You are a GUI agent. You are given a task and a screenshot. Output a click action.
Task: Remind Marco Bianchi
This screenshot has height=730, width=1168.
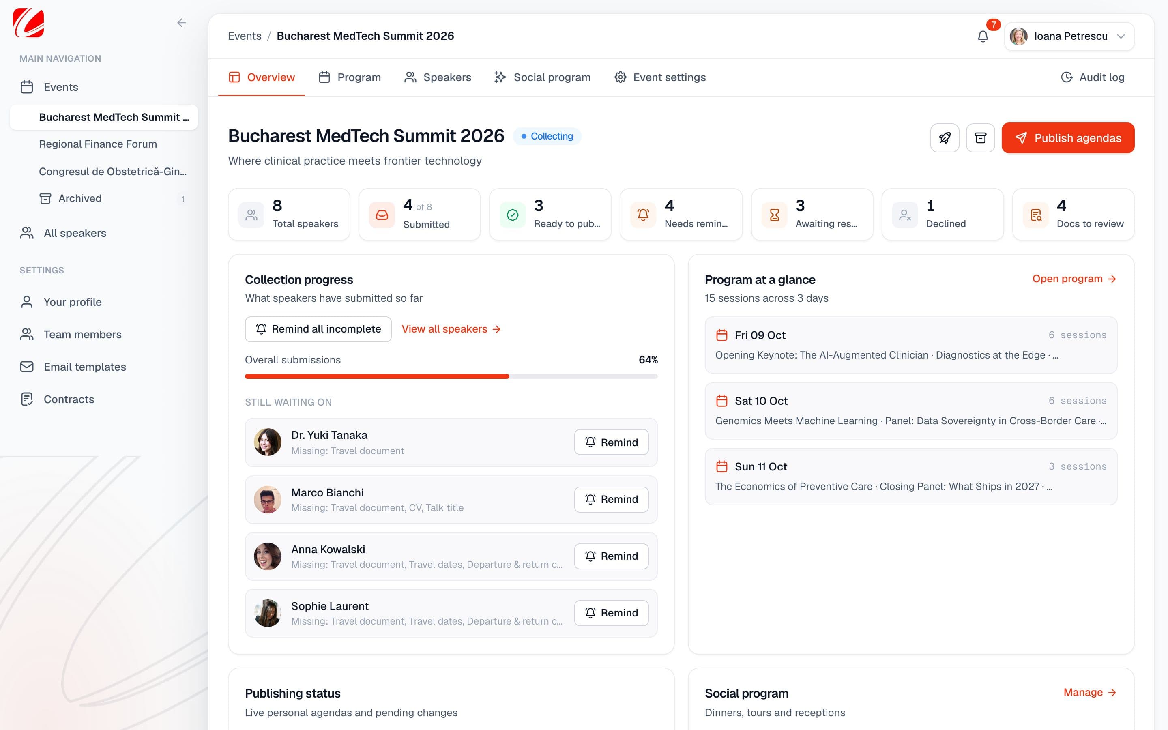pyautogui.click(x=611, y=499)
